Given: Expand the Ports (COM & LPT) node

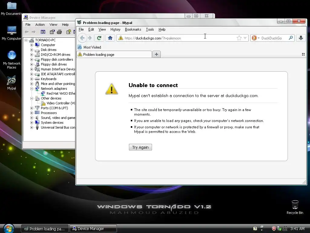Looking at the screenshot, I should click(31, 108).
